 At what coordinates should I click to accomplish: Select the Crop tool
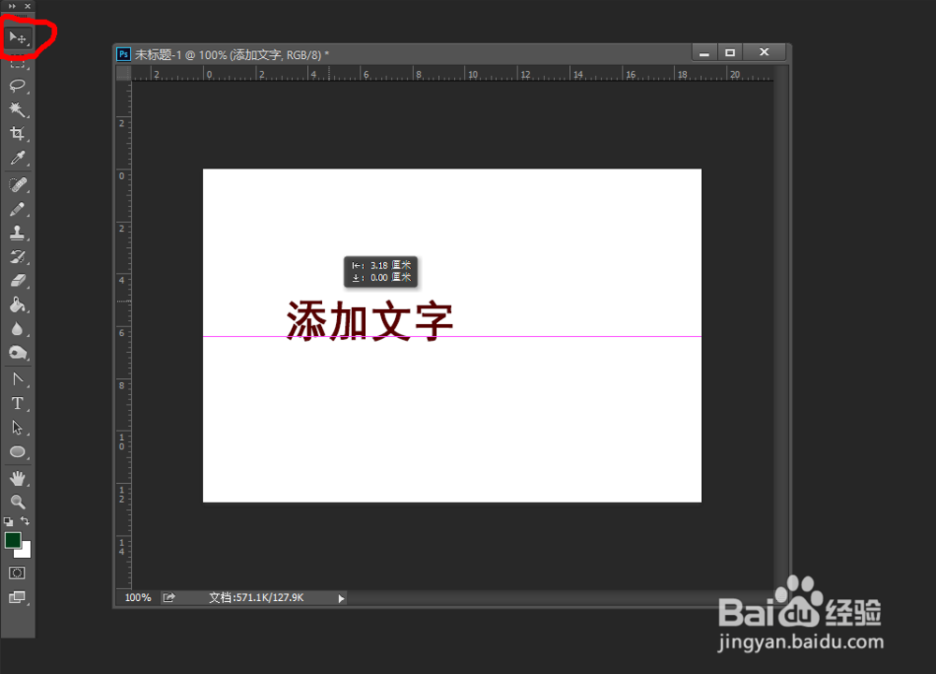[19, 134]
